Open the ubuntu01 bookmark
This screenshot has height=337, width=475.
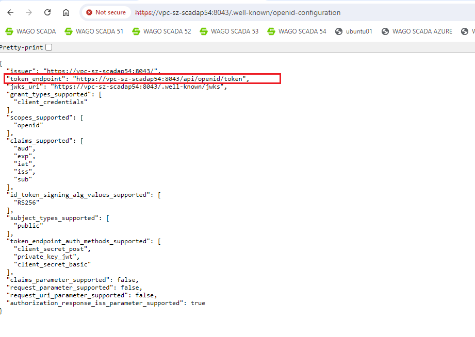point(354,31)
